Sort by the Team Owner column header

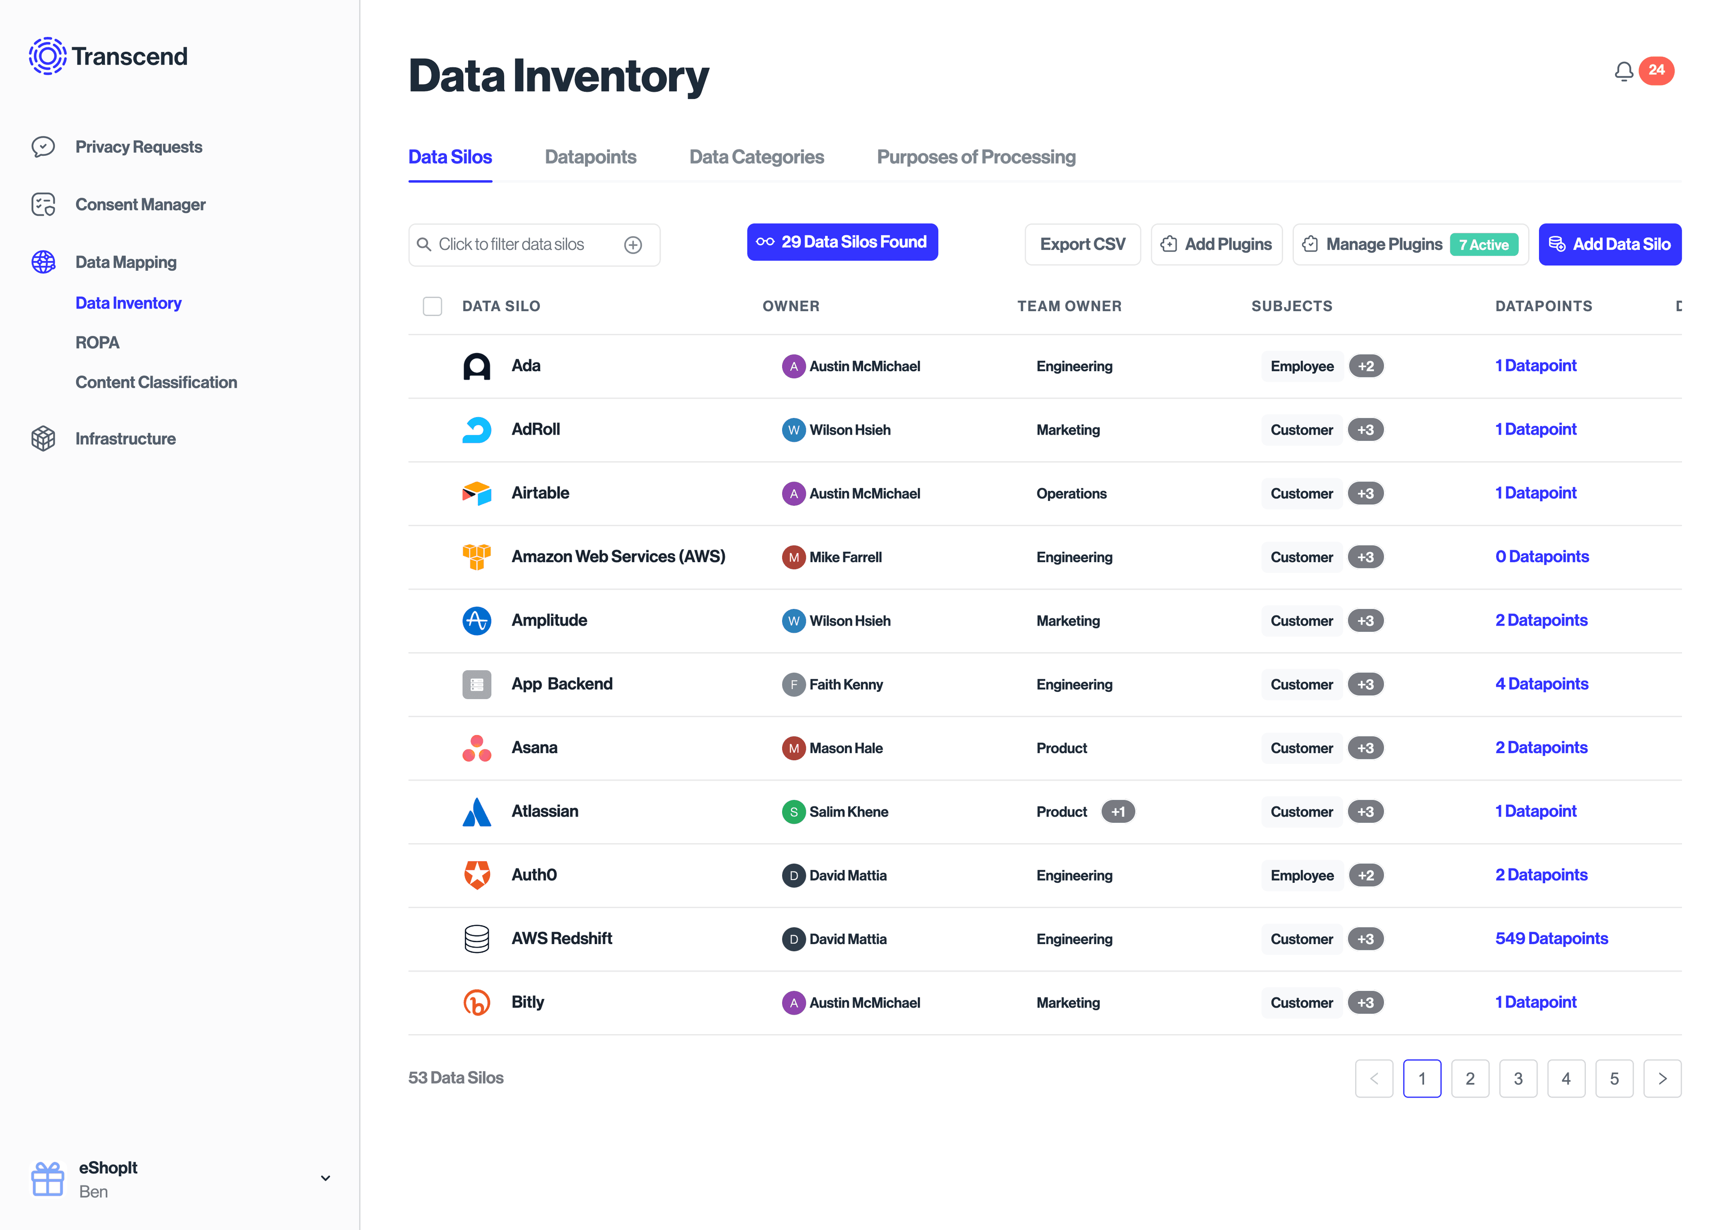click(1069, 306)
